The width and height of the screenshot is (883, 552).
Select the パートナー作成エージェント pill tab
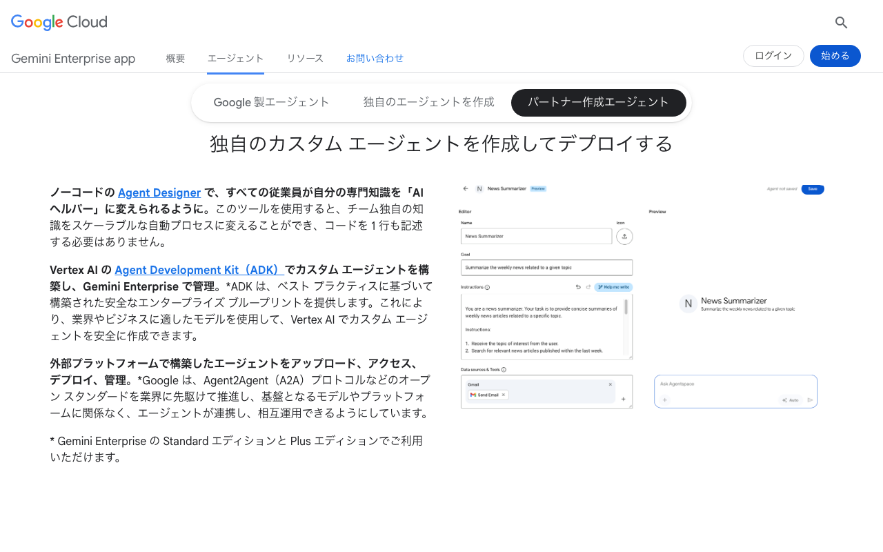(599, 102)
